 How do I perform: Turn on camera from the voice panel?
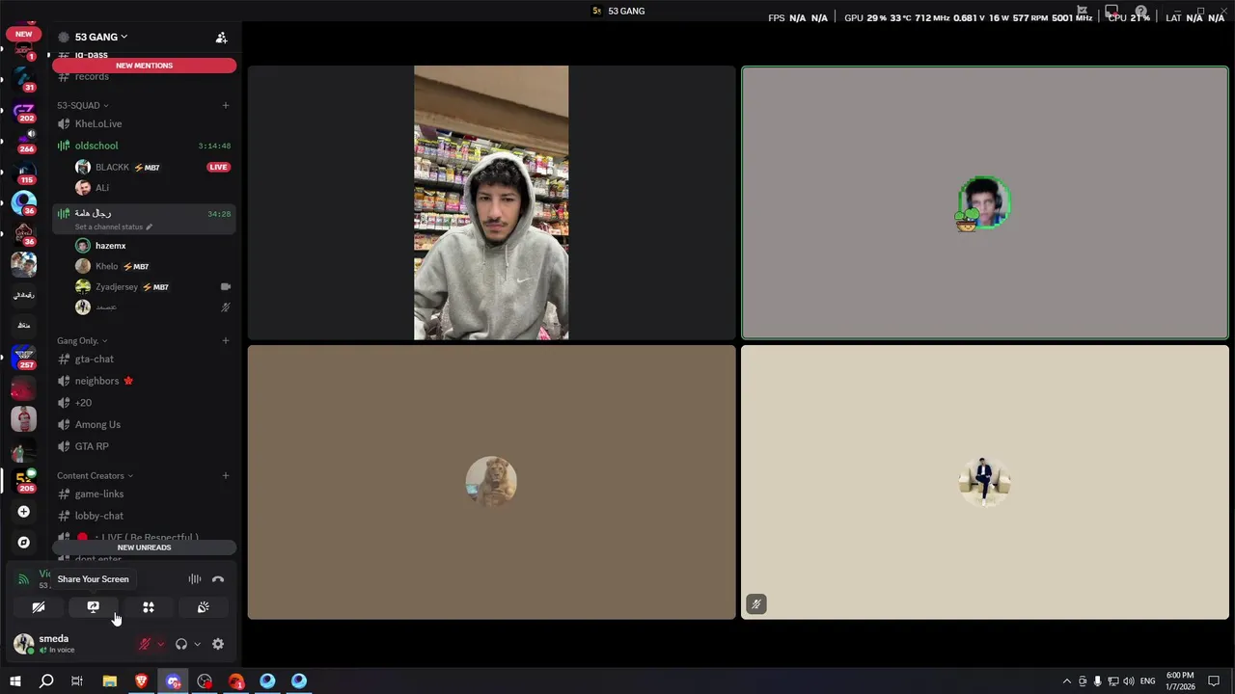pos(39,607)
